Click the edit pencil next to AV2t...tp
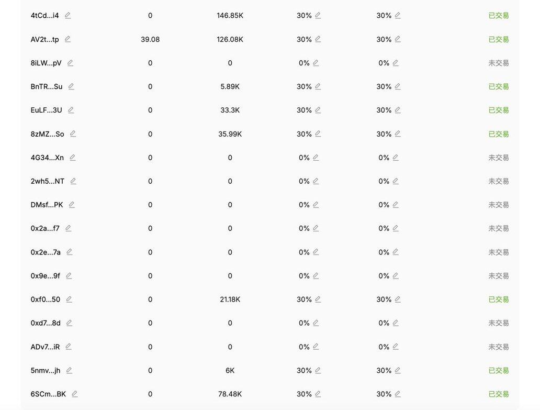 pos(67,39)
